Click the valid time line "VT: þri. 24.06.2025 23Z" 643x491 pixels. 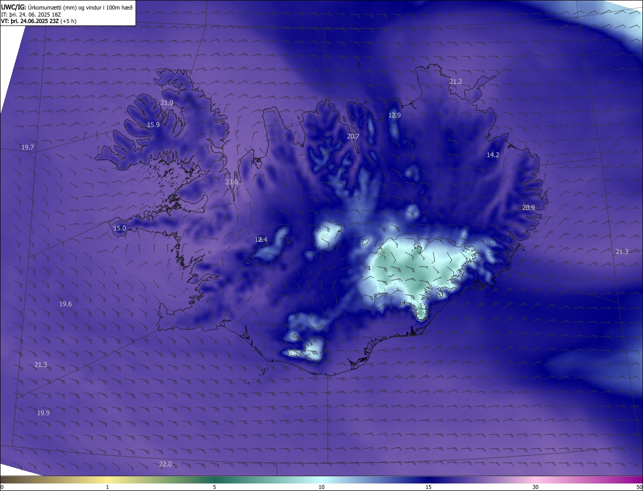coord(30,22)
